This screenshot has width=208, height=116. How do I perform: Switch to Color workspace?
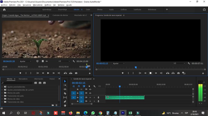[x=88, y=10]
